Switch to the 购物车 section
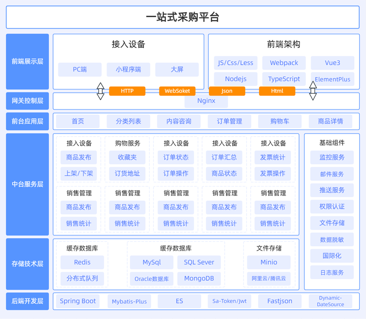The height and width of the screenshot is (319, 366). point(280,121)
